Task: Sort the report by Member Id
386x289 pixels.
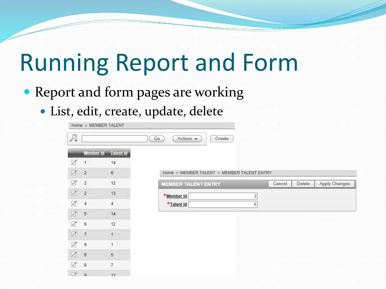Action: pos(93,153)
